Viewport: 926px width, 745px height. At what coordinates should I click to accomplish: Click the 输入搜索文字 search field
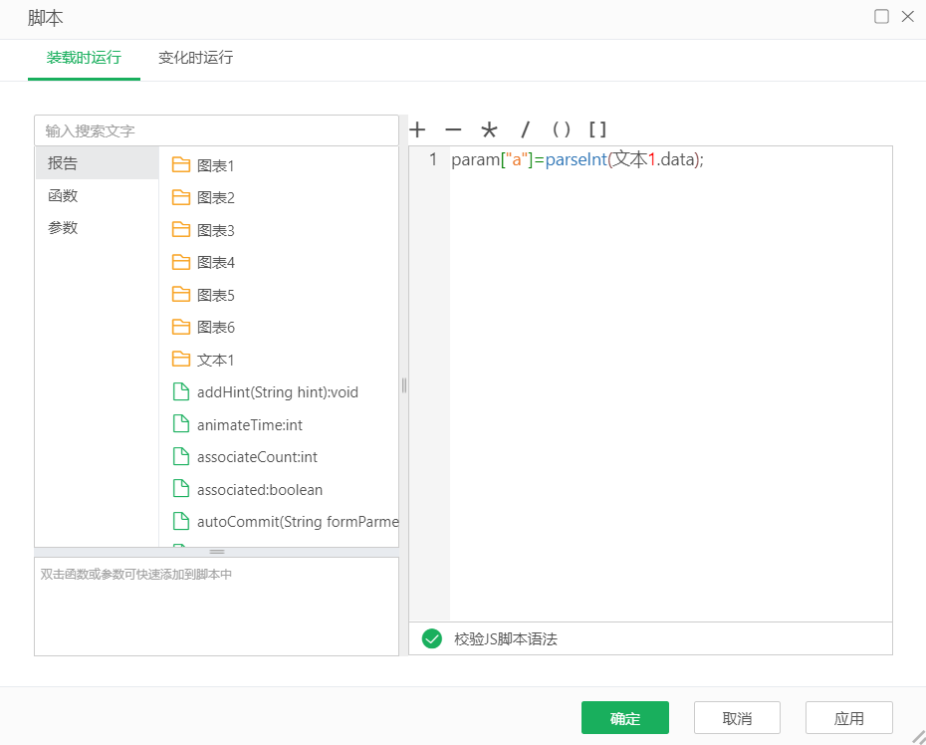pyautogui.click(x=216, y=129)
